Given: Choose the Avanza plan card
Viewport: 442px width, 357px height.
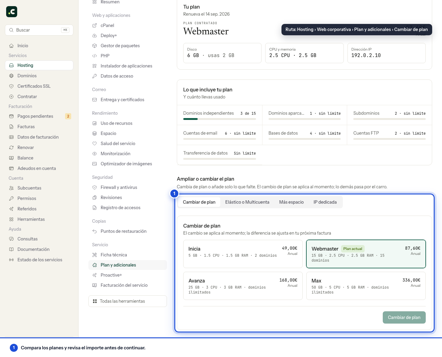Looking at the screenshot, I should coord(243,286).
